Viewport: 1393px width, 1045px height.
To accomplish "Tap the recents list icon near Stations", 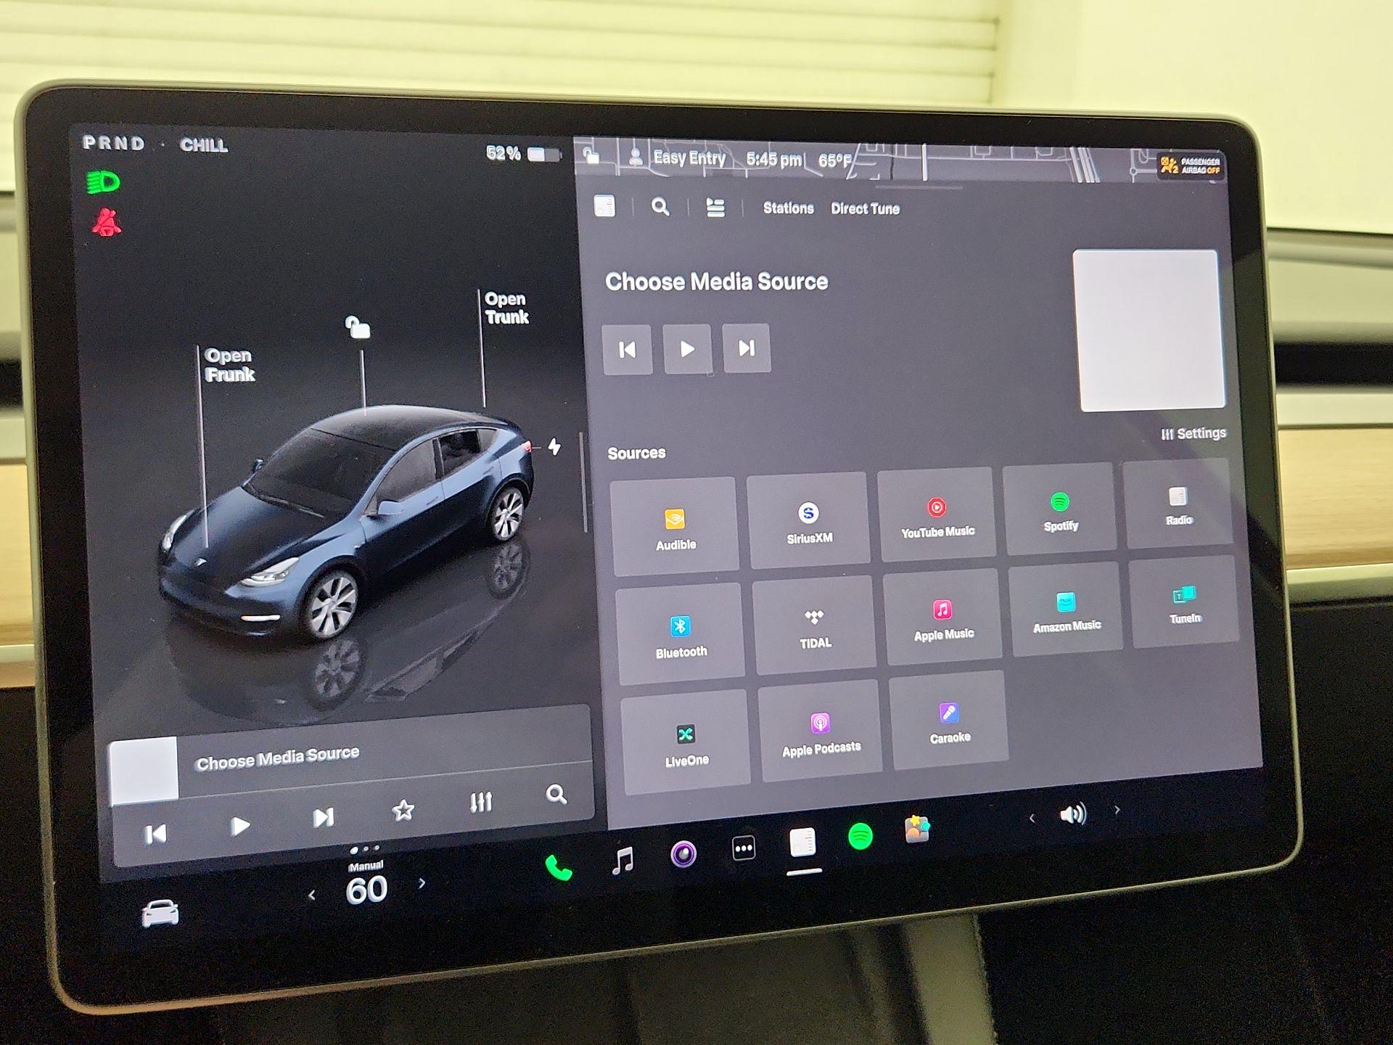I will coord(716,208).
